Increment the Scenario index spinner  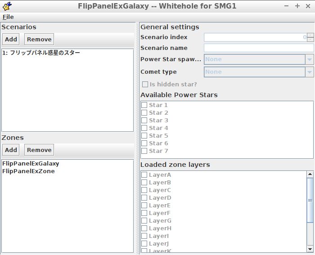pyautogui.click(x=310, y=35)
